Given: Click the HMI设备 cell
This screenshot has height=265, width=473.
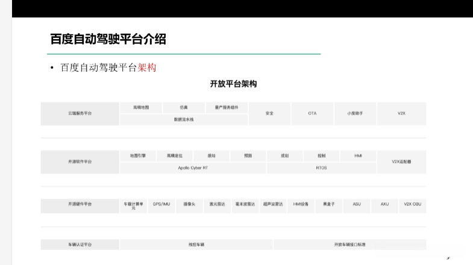Looking at the screenshot, I should pyautogui.click(x=301, y=206).
